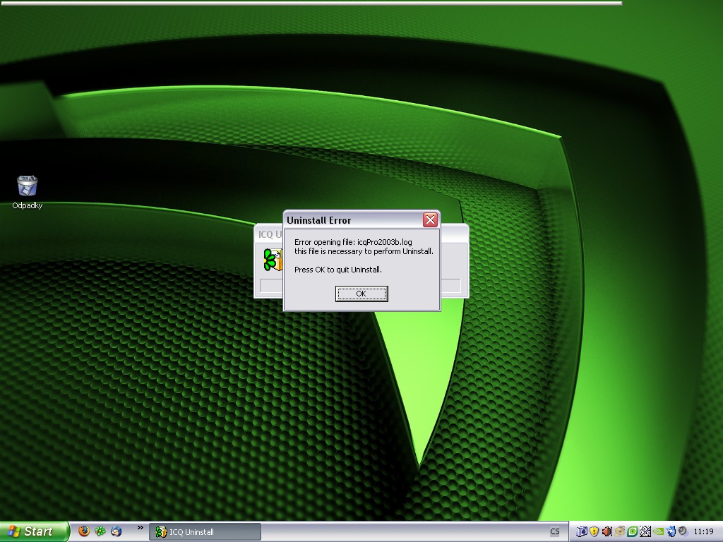Viewport: 723px width, 542px height.
Task: Open the Odpadky recycle bin icon
Action: 27,186
